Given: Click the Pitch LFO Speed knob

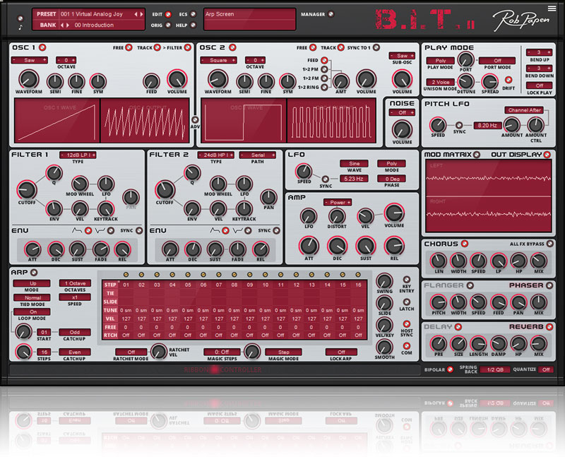Looking at the screenshot, I should coord(438,124).
